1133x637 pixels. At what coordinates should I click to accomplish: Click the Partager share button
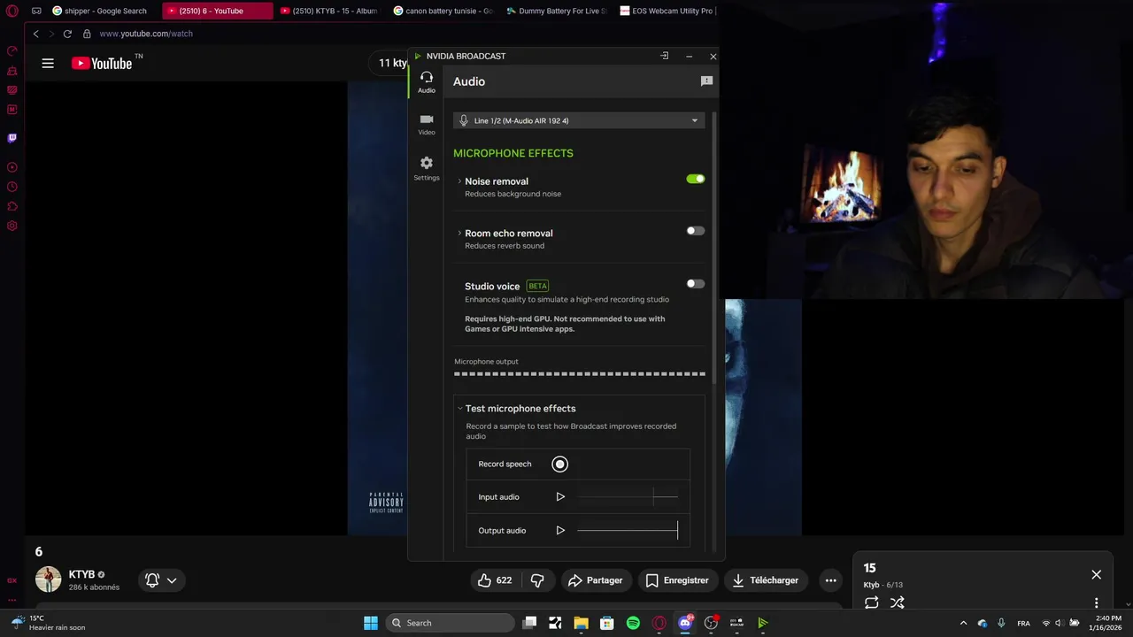[x=596, y=580]
